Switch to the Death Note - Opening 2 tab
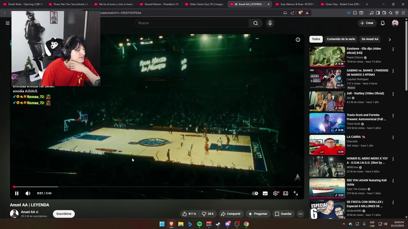The height and width of the screenshot is (229, 408). pyautogui.click(x=23, y=4)
